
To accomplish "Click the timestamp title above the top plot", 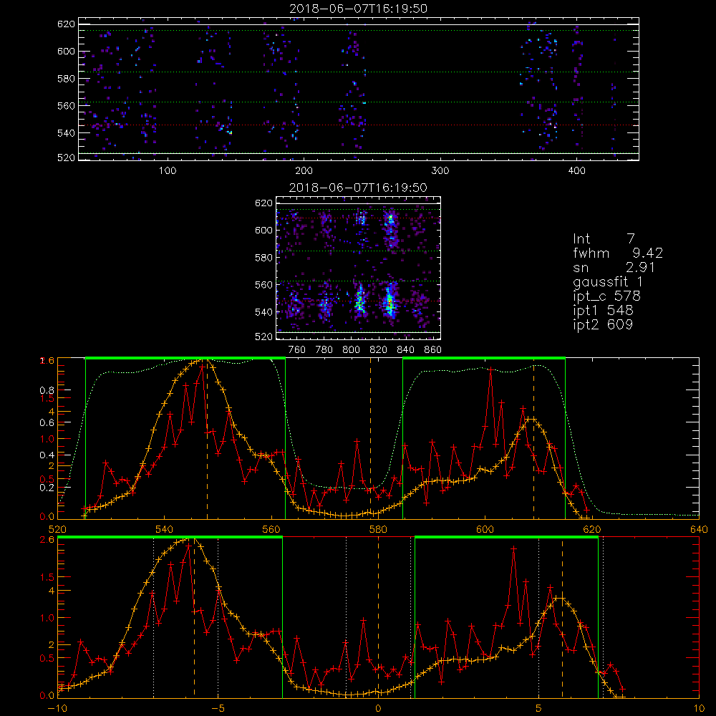I will pos(359,9).
